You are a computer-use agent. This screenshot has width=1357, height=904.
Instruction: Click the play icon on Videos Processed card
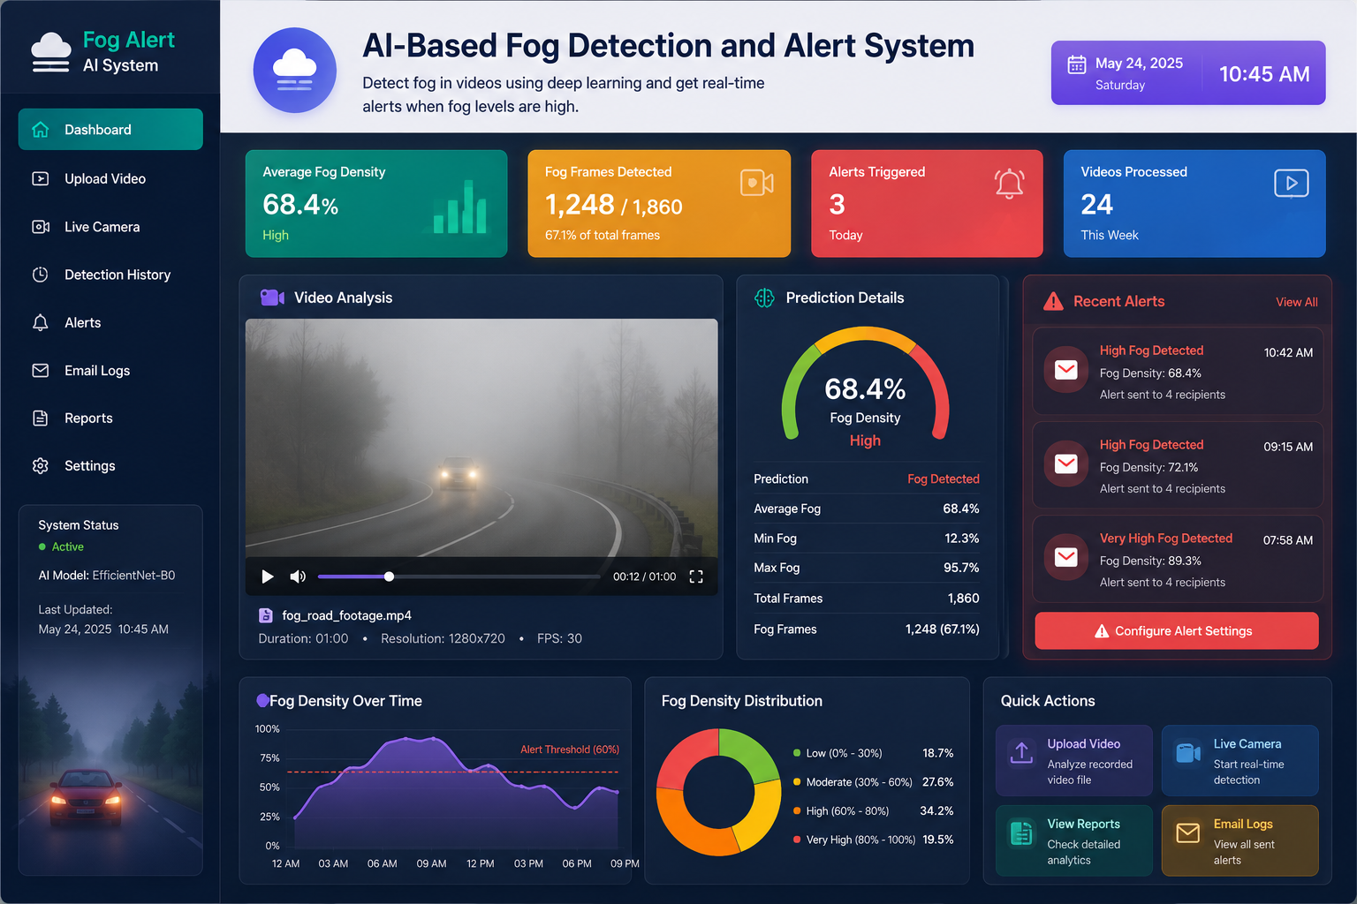pos(1292,183)
